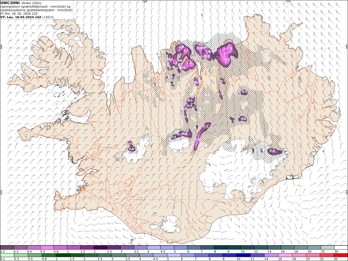The height and width of the screenshot is (261, 348).
Task: Click the 1.4 precipitation value on map
Action: [189, 63]
